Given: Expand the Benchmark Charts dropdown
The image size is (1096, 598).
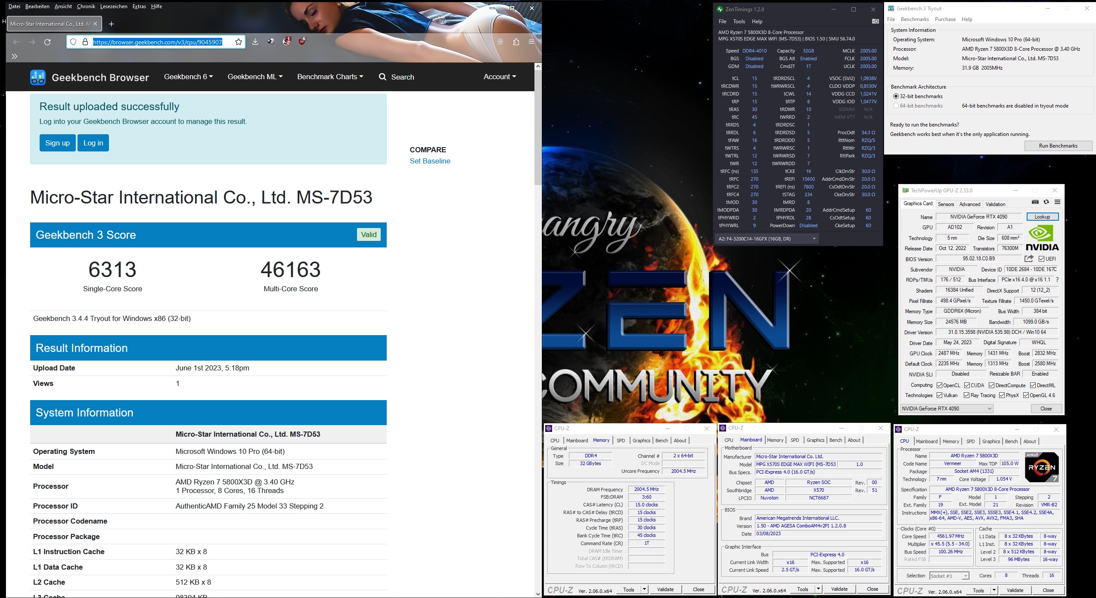Looking at the screenshot, I should click(x=330, y=77).
